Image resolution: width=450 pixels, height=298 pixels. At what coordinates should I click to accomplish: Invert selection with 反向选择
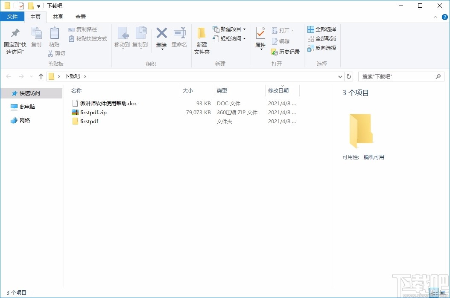click(x=321, y=48)
